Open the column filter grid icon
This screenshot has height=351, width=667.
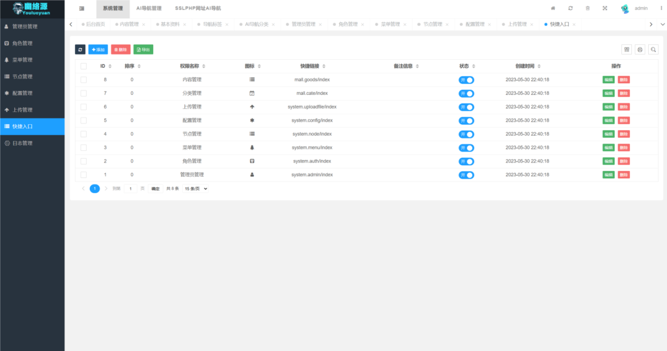[x=627, y=49]
